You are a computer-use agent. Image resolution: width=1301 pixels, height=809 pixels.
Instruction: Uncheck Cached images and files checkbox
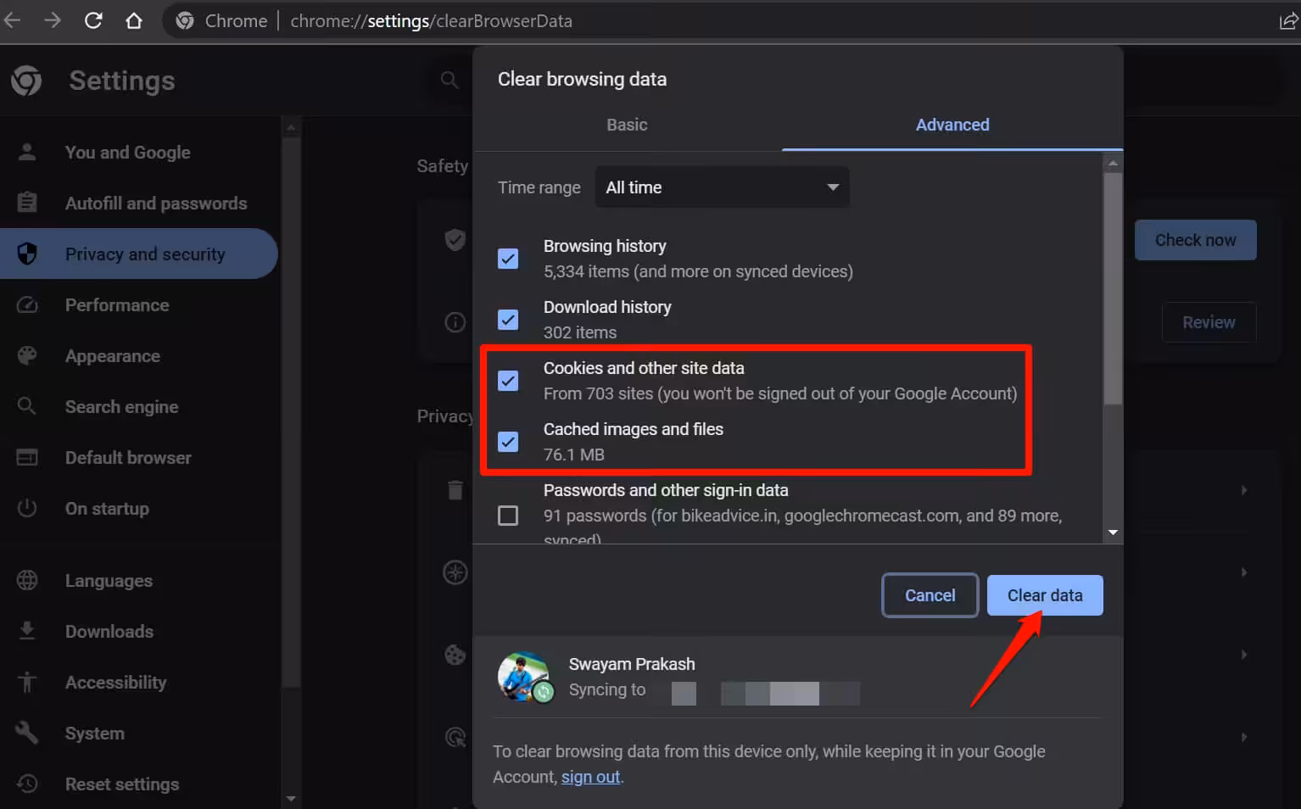coord(508,442)
